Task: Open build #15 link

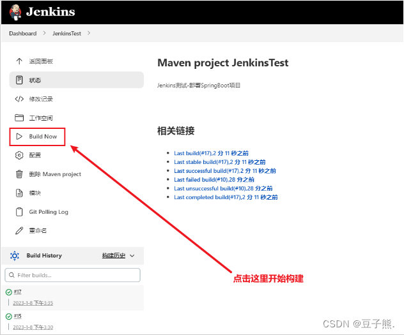Action: point(17,316)
